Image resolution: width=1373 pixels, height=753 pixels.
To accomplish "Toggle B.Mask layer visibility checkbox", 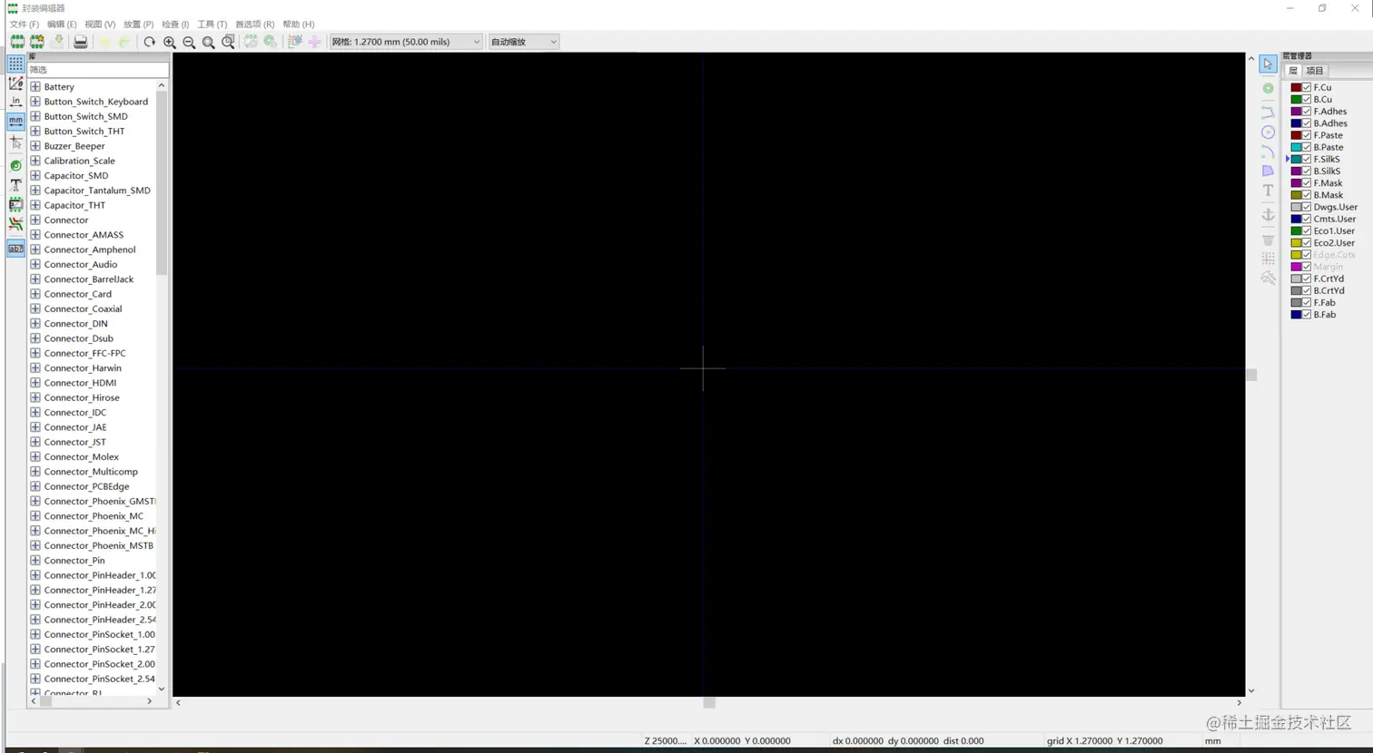I will tap(1307, 195).
